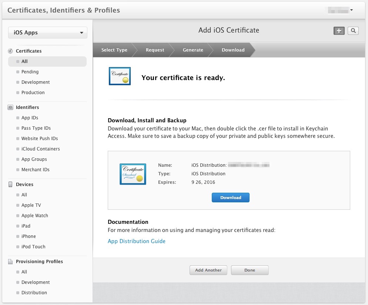This screenshot has width=368, height=305.
Task: Show iPhone devices
Action: pyautogui.click(x=29, y=236)
